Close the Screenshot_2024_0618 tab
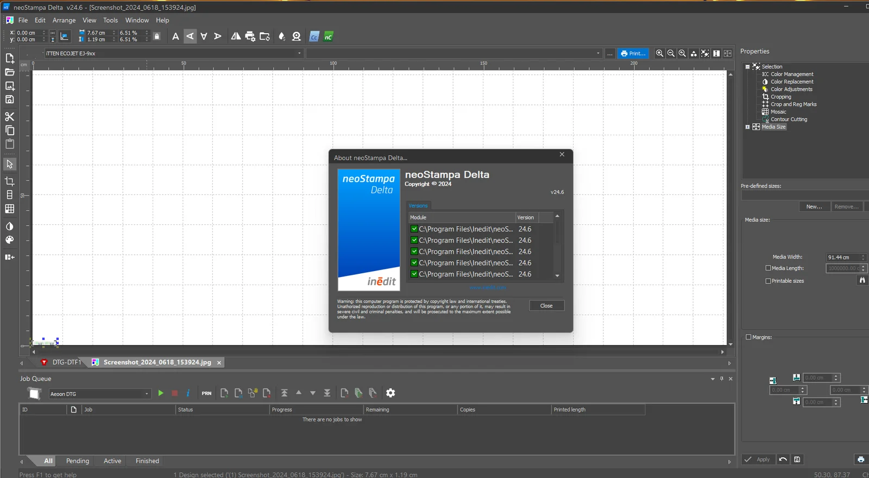Viewport: 869px width, 478px height. (219, 363)
